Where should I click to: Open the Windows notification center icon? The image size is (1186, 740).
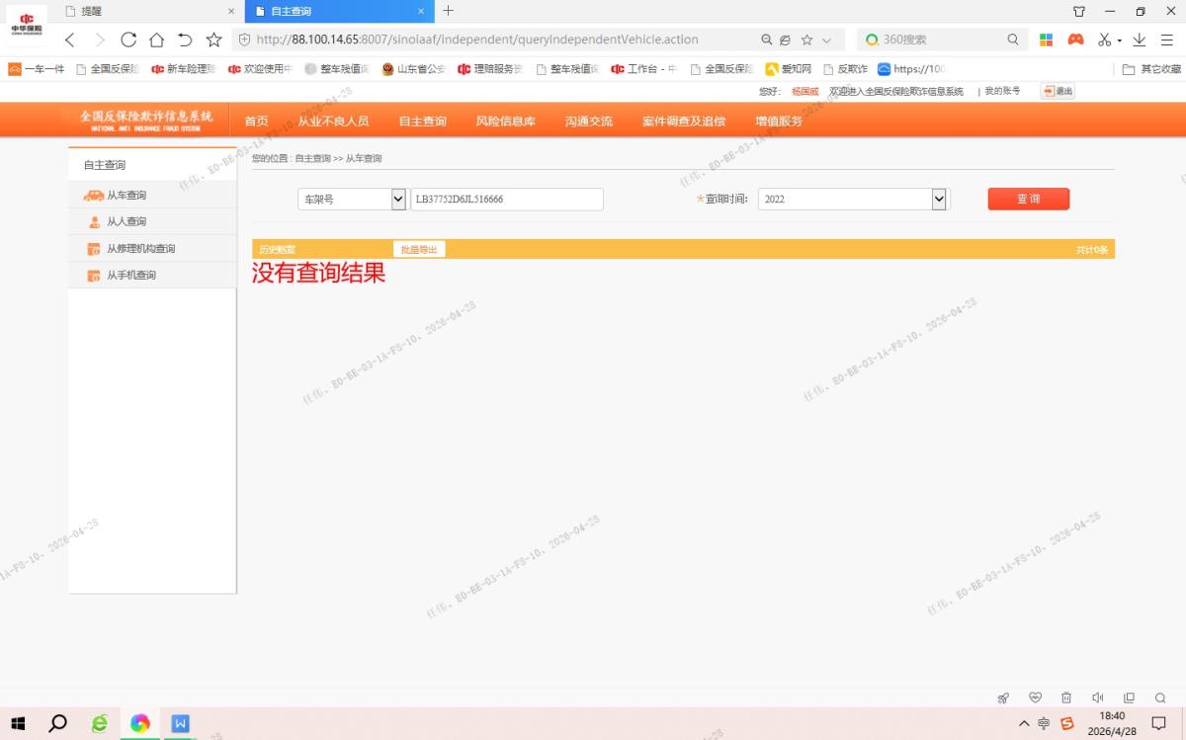pos(1159,723)
